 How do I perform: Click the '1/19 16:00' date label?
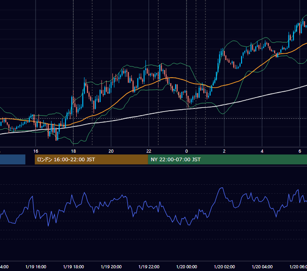point(36,266)
